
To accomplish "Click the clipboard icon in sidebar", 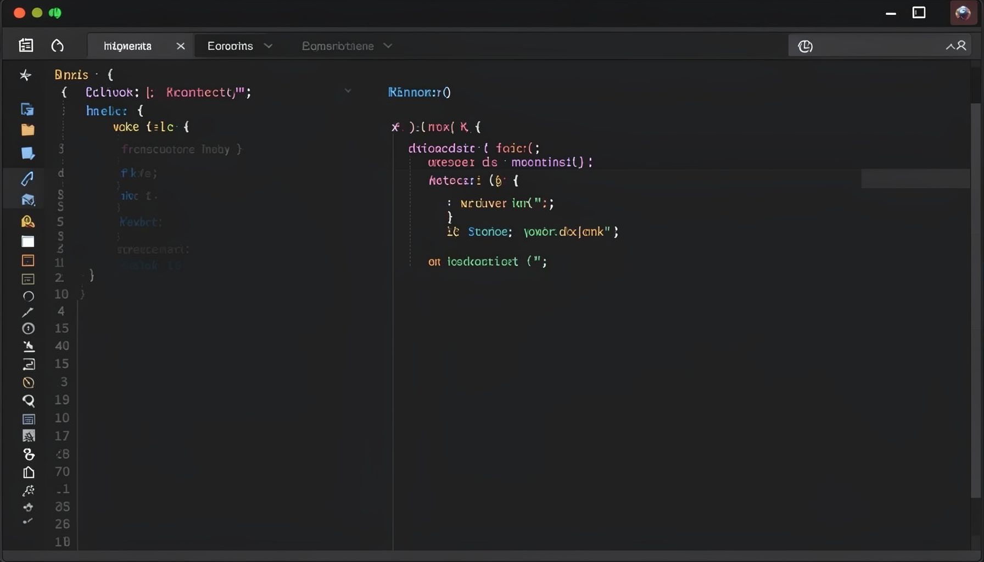I will pos(29,473).
